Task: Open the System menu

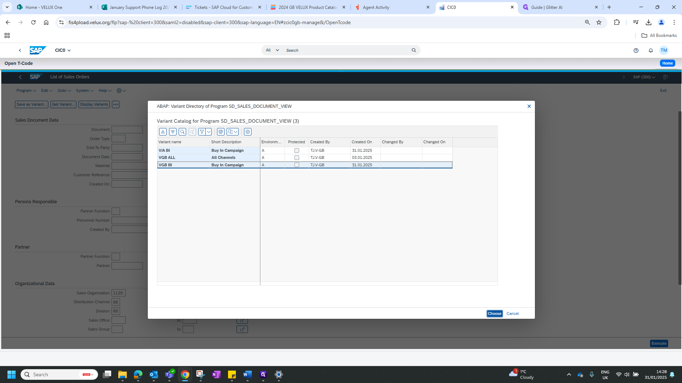Action: click(85, 91)
